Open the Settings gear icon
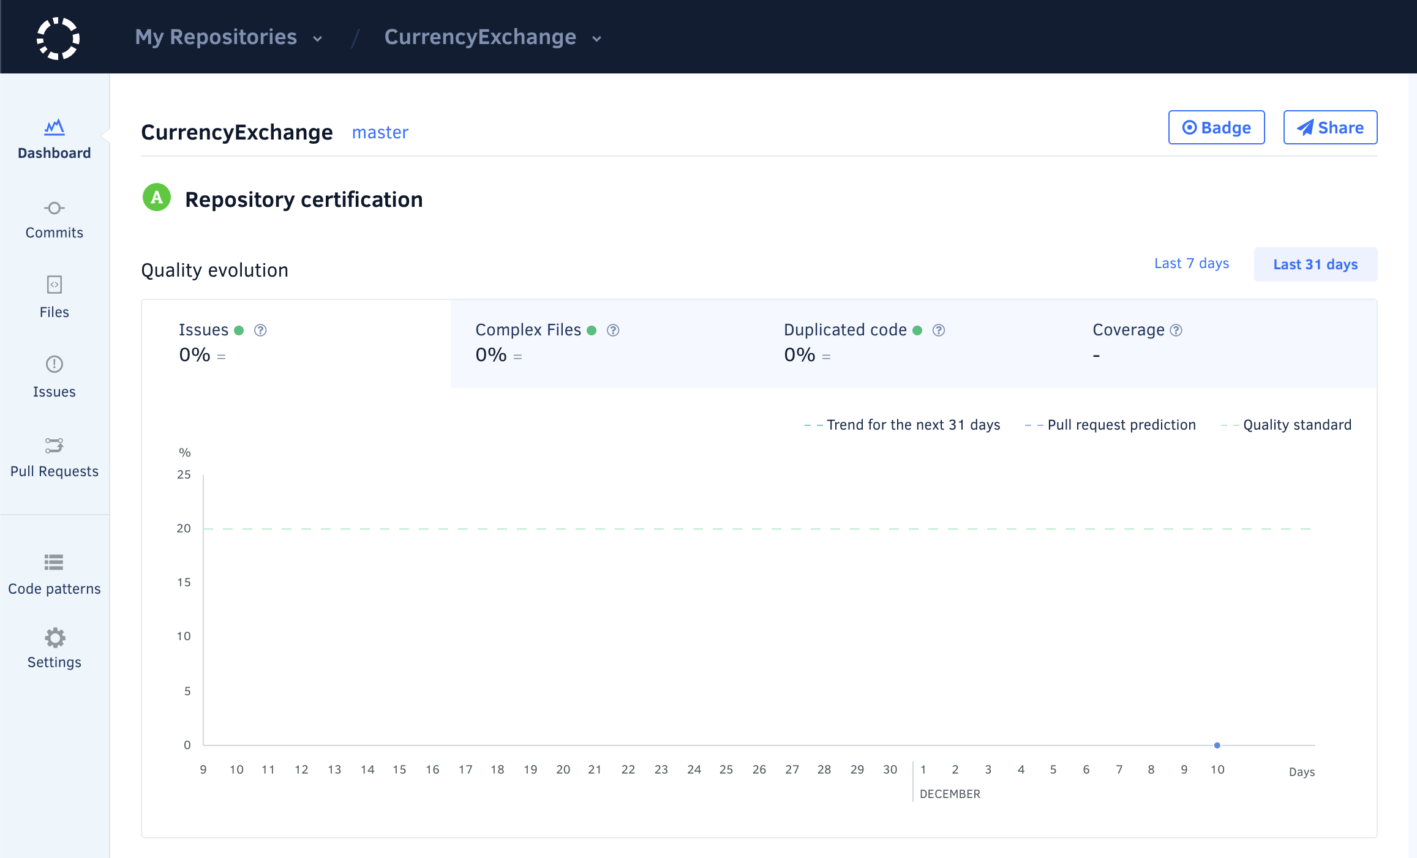1417x858 pixels. tap(54, 638)
